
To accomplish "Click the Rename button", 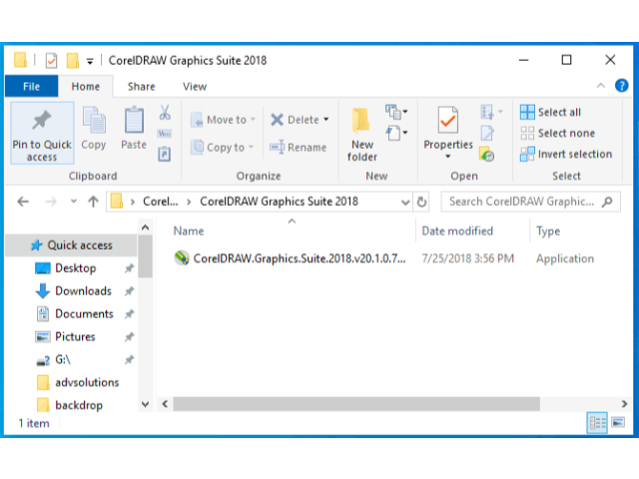I will tap(298, 147).
